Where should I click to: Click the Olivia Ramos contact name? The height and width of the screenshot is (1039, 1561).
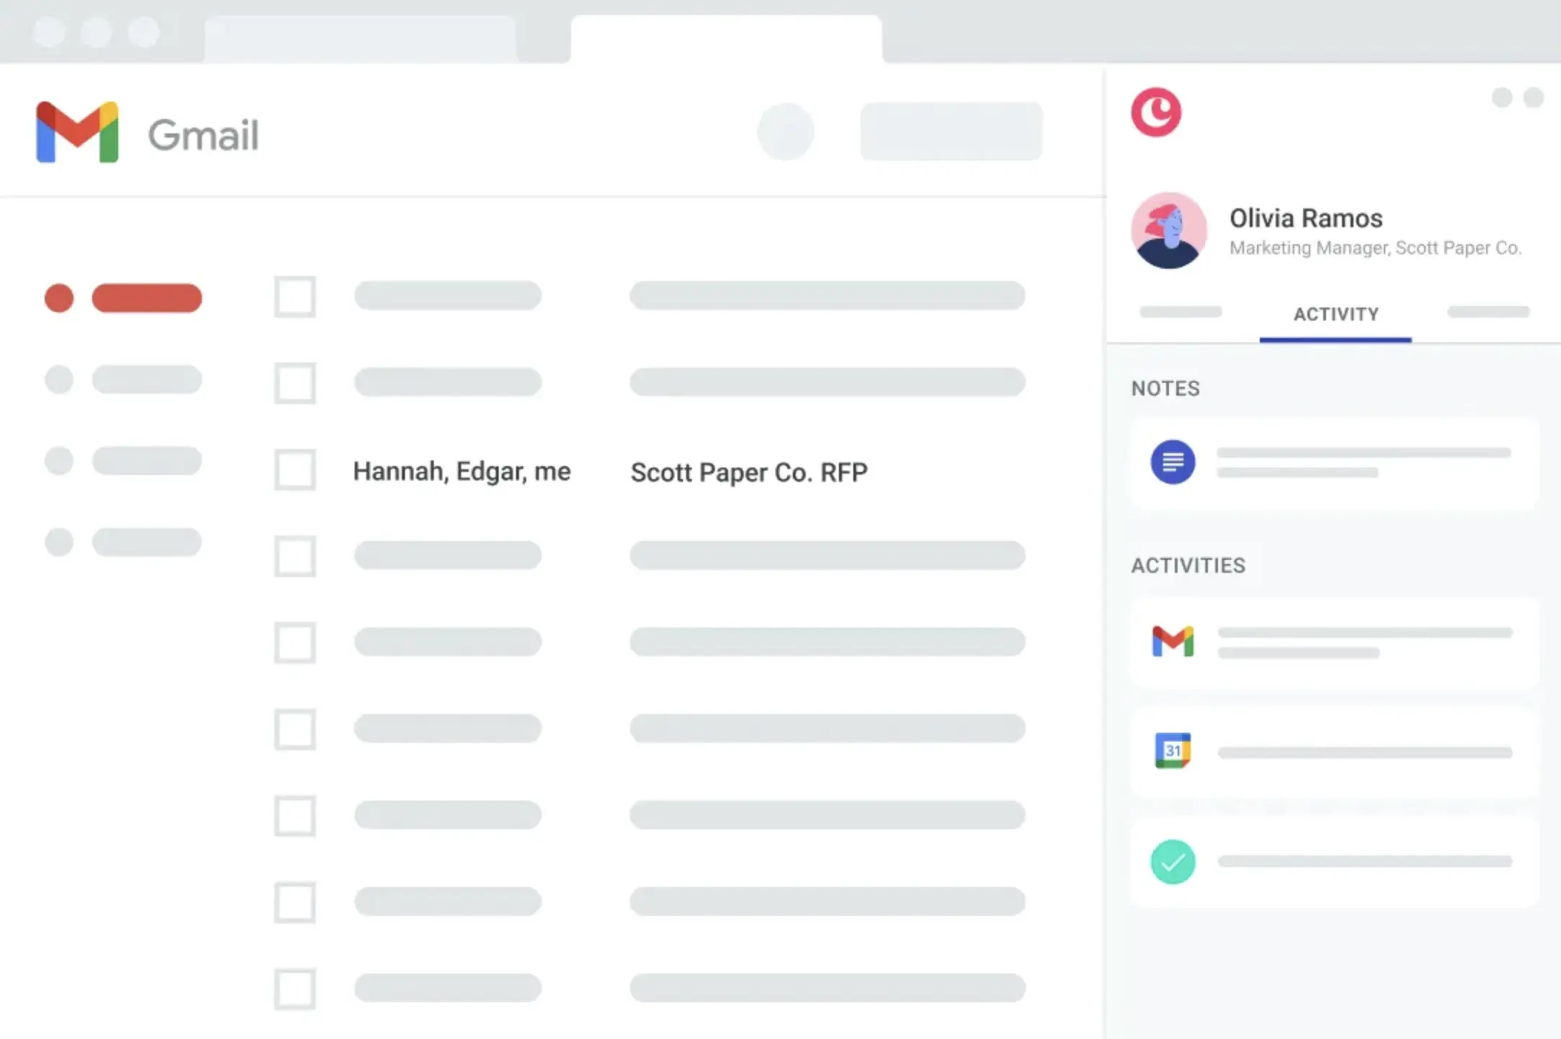(1306, 218)
